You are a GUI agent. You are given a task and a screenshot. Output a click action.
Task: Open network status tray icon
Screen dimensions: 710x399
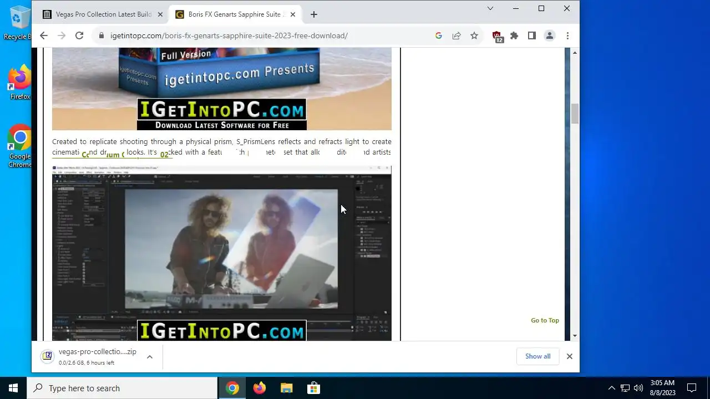coord(625,388)
